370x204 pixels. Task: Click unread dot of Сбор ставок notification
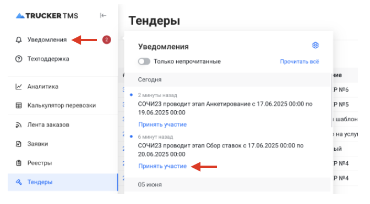(131, 137)
